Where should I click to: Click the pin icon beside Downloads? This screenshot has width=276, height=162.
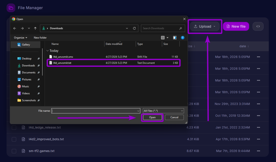(x=39, y=65)
